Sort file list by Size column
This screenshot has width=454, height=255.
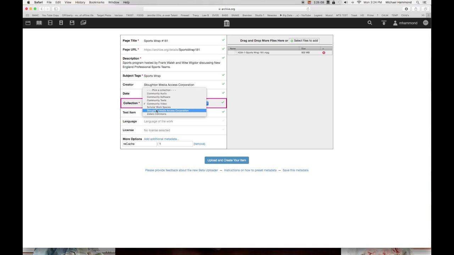310,49
